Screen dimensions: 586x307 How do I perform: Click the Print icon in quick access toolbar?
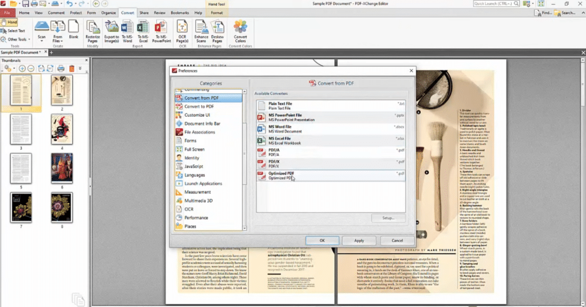tap(34, 4)
